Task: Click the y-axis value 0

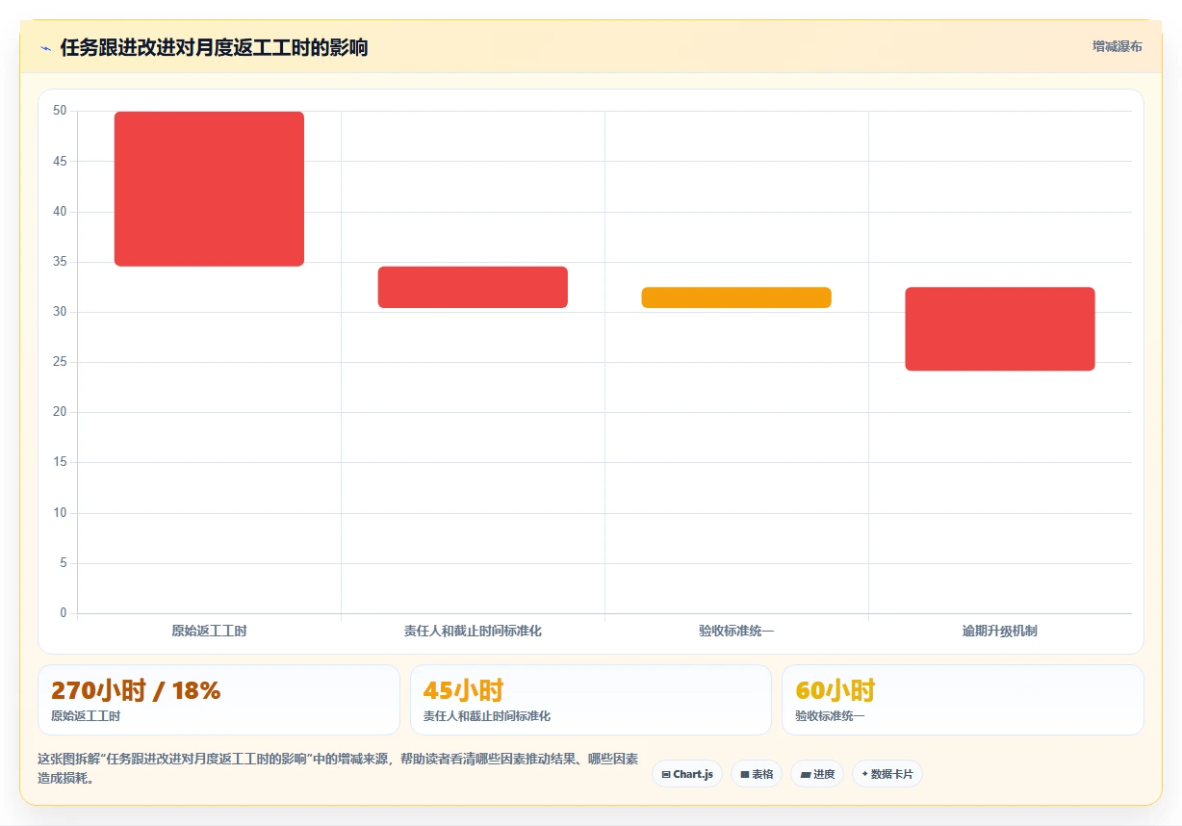Action: pyautogui.click(x=64, y=613)
